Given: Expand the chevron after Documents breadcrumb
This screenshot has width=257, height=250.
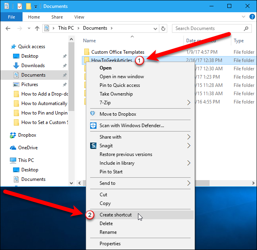Looking at the screenshot, I should (x=111, y=28).
